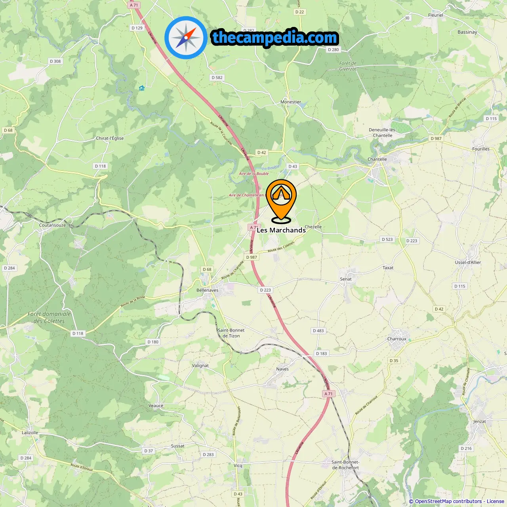
Task: Click the Bellenaves town label
Action: point(207,290)
